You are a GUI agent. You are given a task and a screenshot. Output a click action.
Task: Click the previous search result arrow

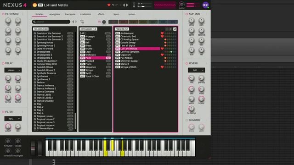click(73, 22)
